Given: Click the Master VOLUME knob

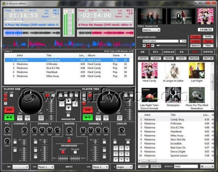Looking at the screenshot, I should (69, 130).
